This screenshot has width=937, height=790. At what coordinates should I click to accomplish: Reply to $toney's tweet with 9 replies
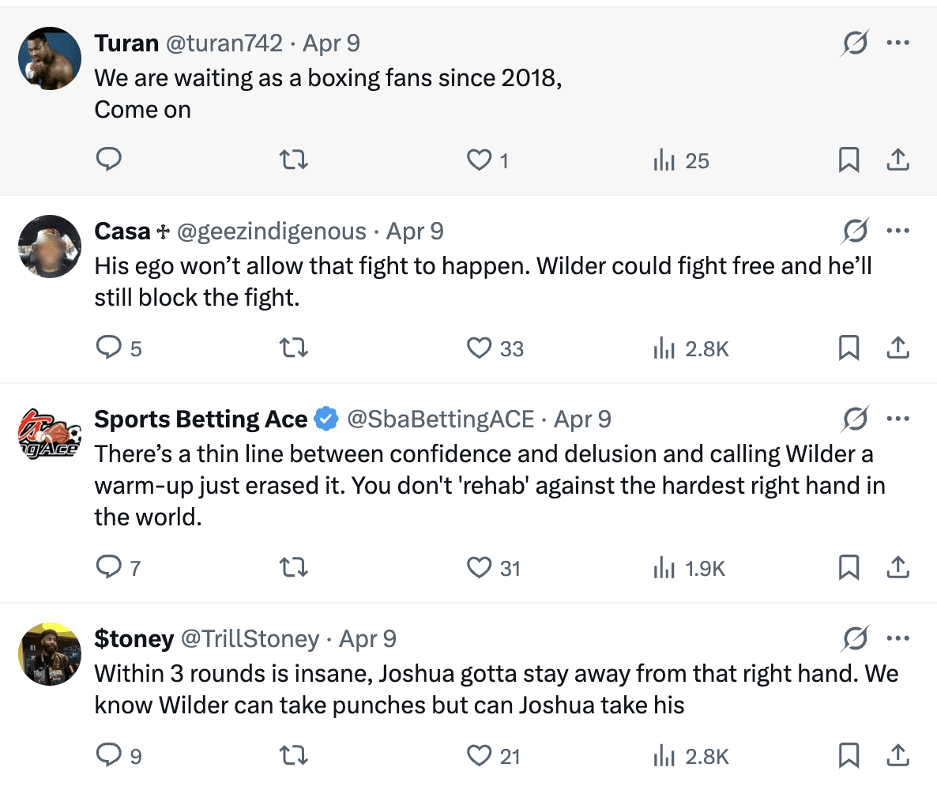click(108, 756)
